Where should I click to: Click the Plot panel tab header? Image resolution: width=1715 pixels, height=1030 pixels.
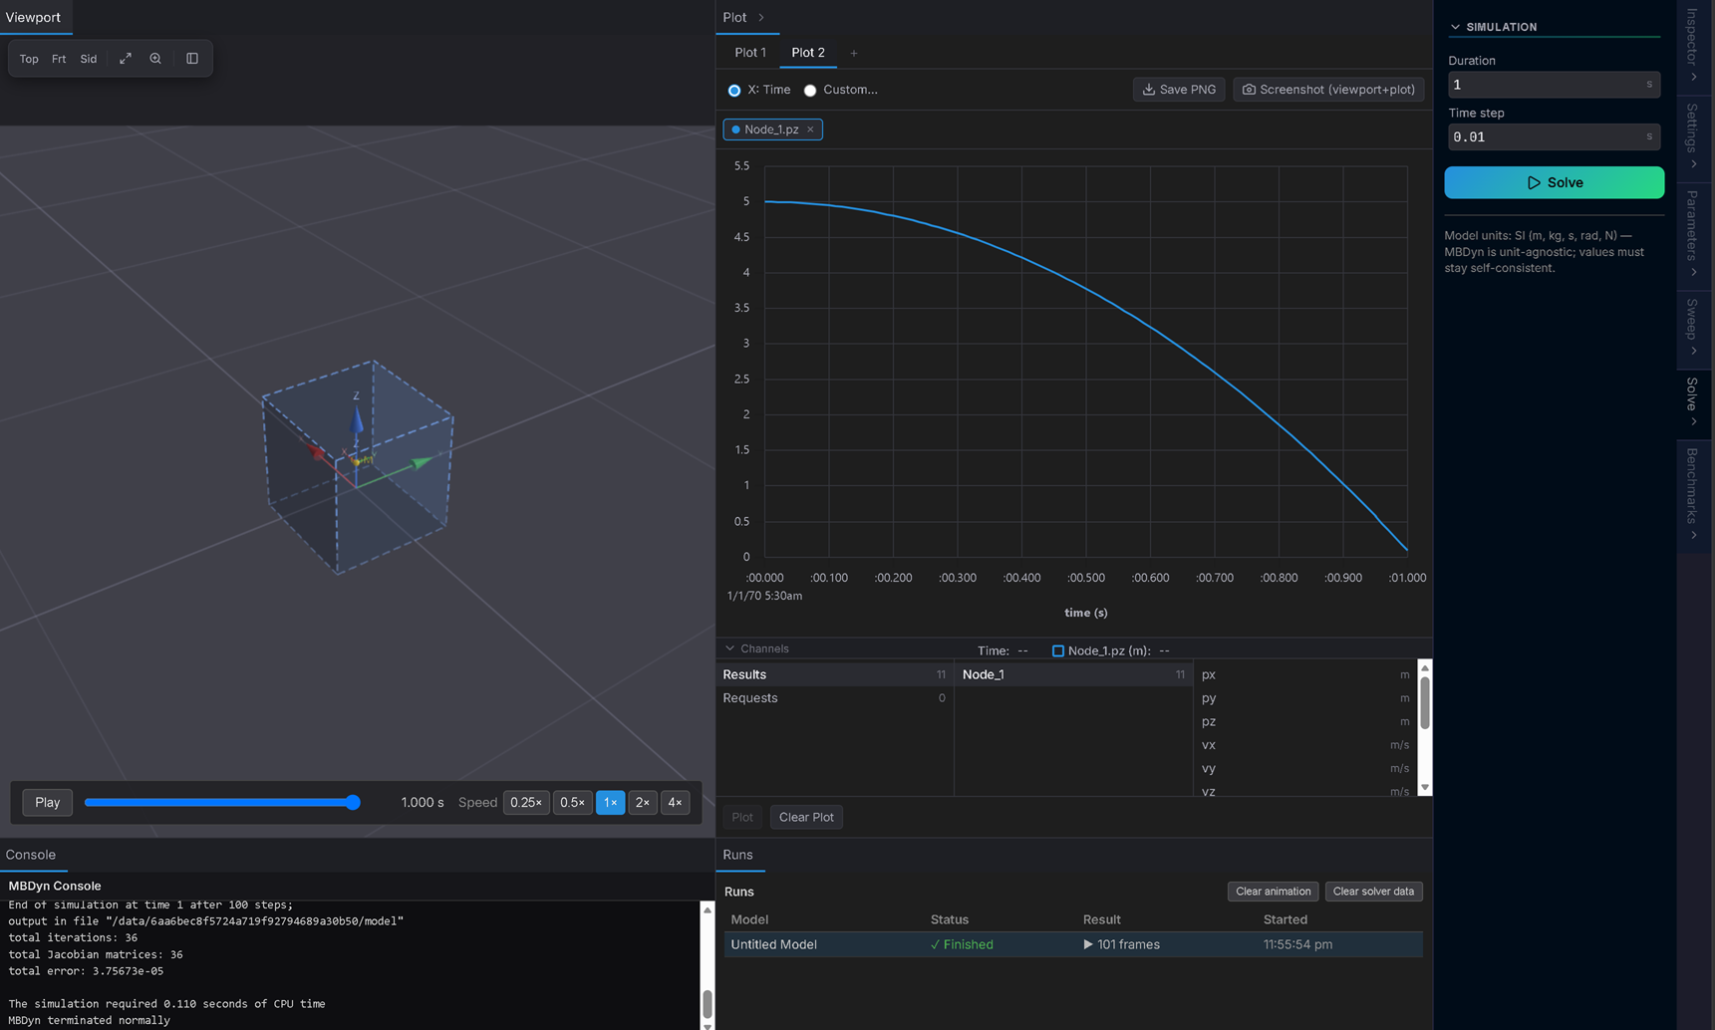[734, 17]
